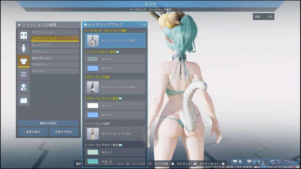Click basewear thumbnail image

coord(93,41)
